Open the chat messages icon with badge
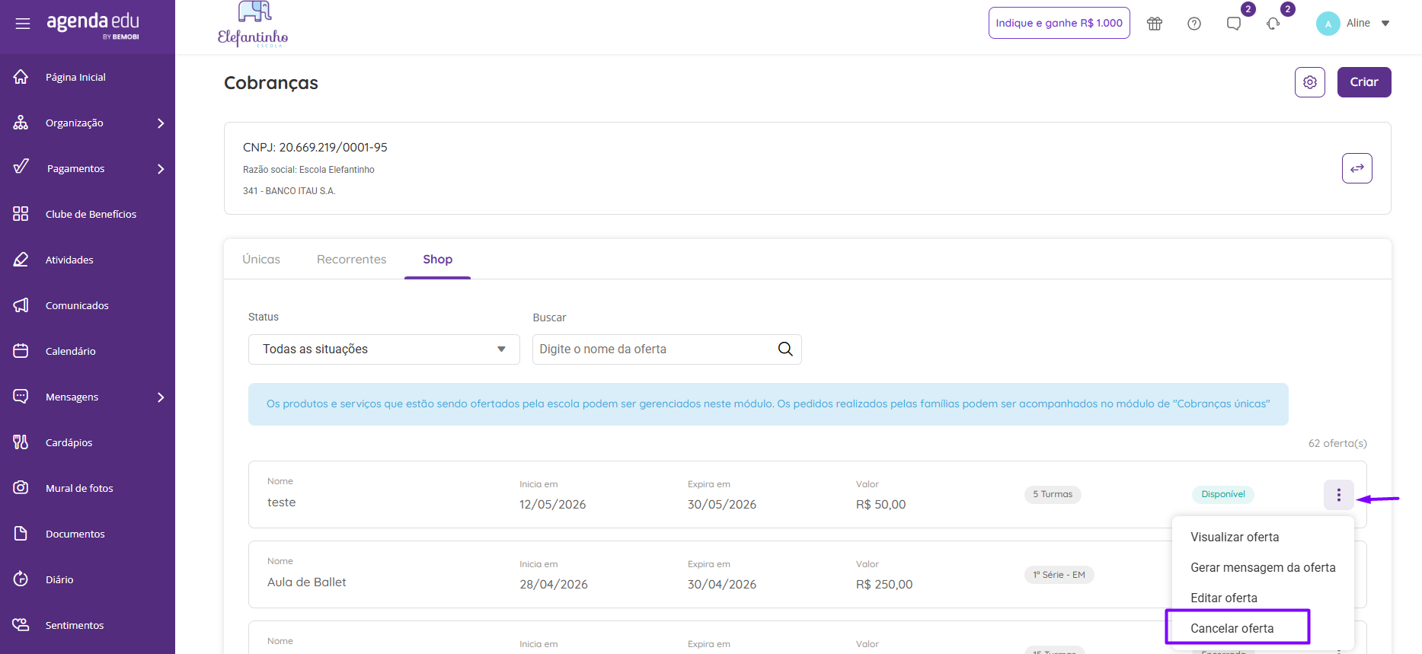 pyautogui.click(x=1234, y=24)
